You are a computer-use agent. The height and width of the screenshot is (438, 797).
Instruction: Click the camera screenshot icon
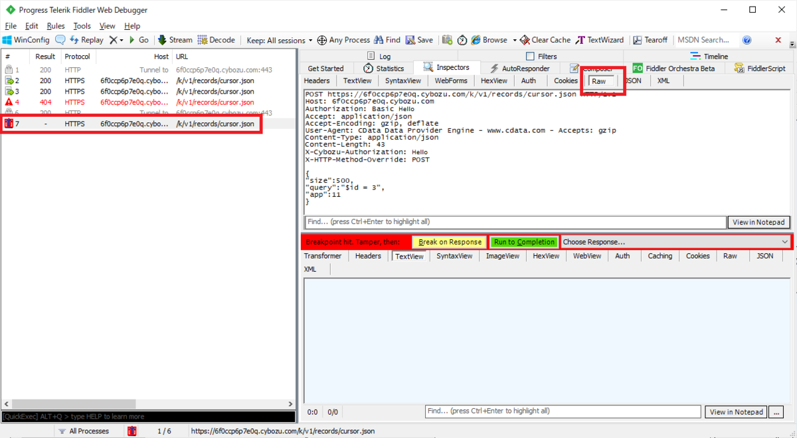(447, 40)
